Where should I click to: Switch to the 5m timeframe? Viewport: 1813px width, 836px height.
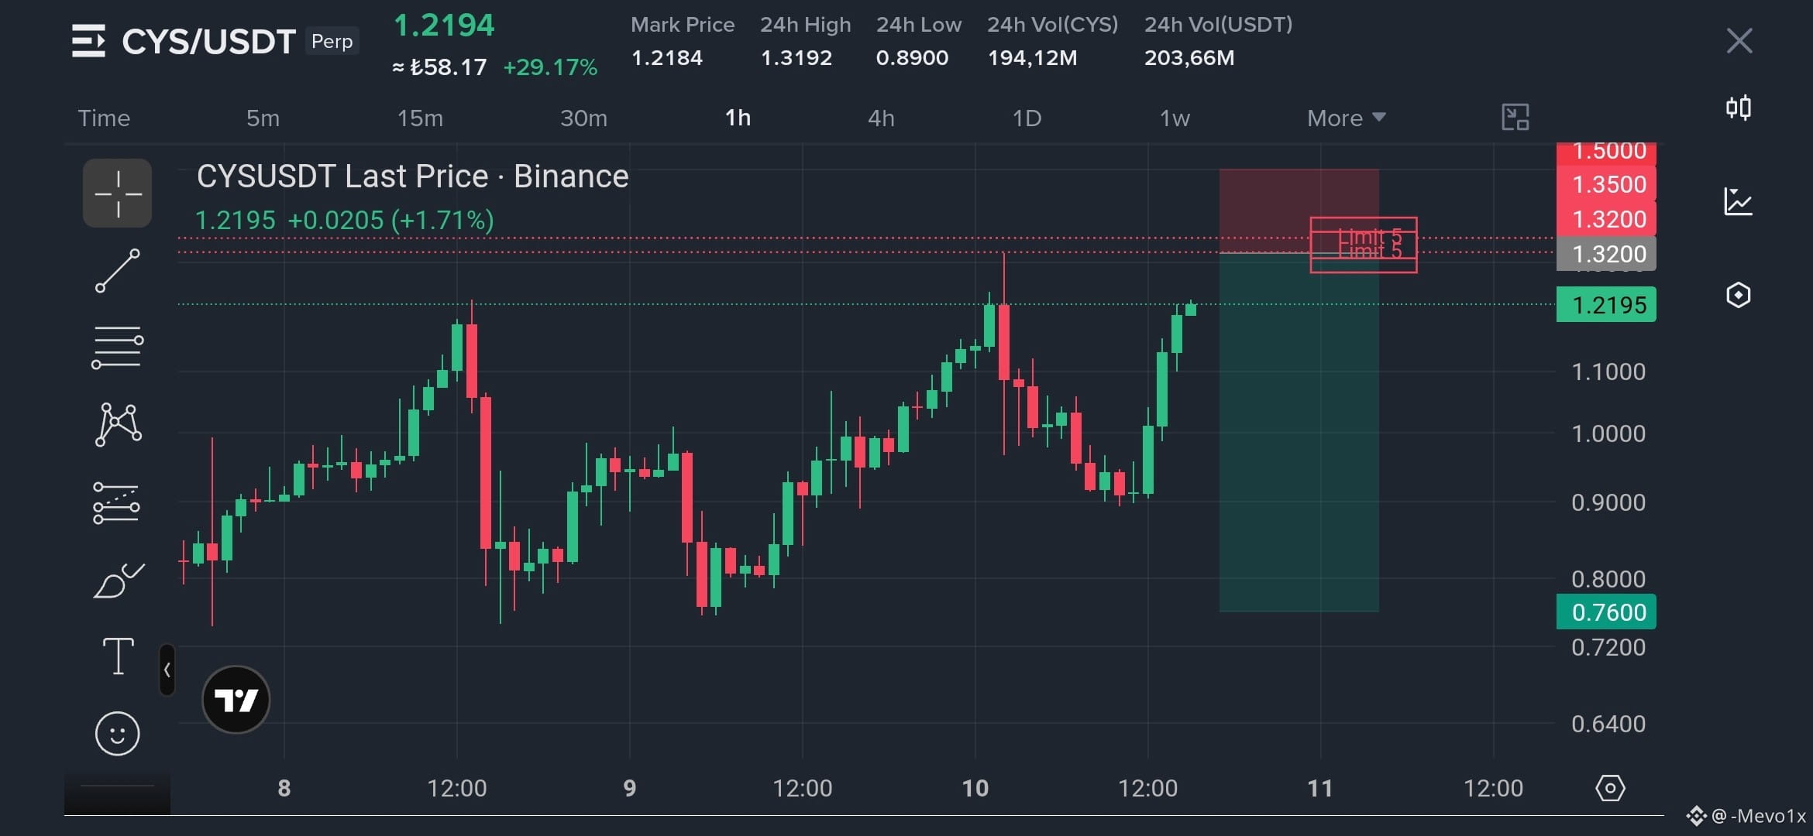[263, 118]
